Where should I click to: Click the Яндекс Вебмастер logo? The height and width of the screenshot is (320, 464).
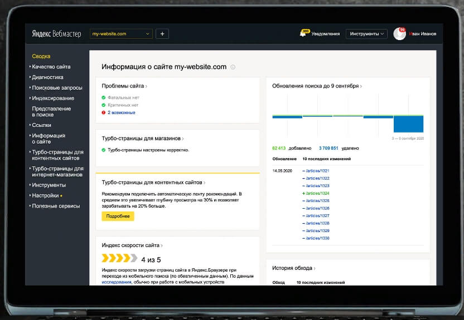(x=56, y=33)
